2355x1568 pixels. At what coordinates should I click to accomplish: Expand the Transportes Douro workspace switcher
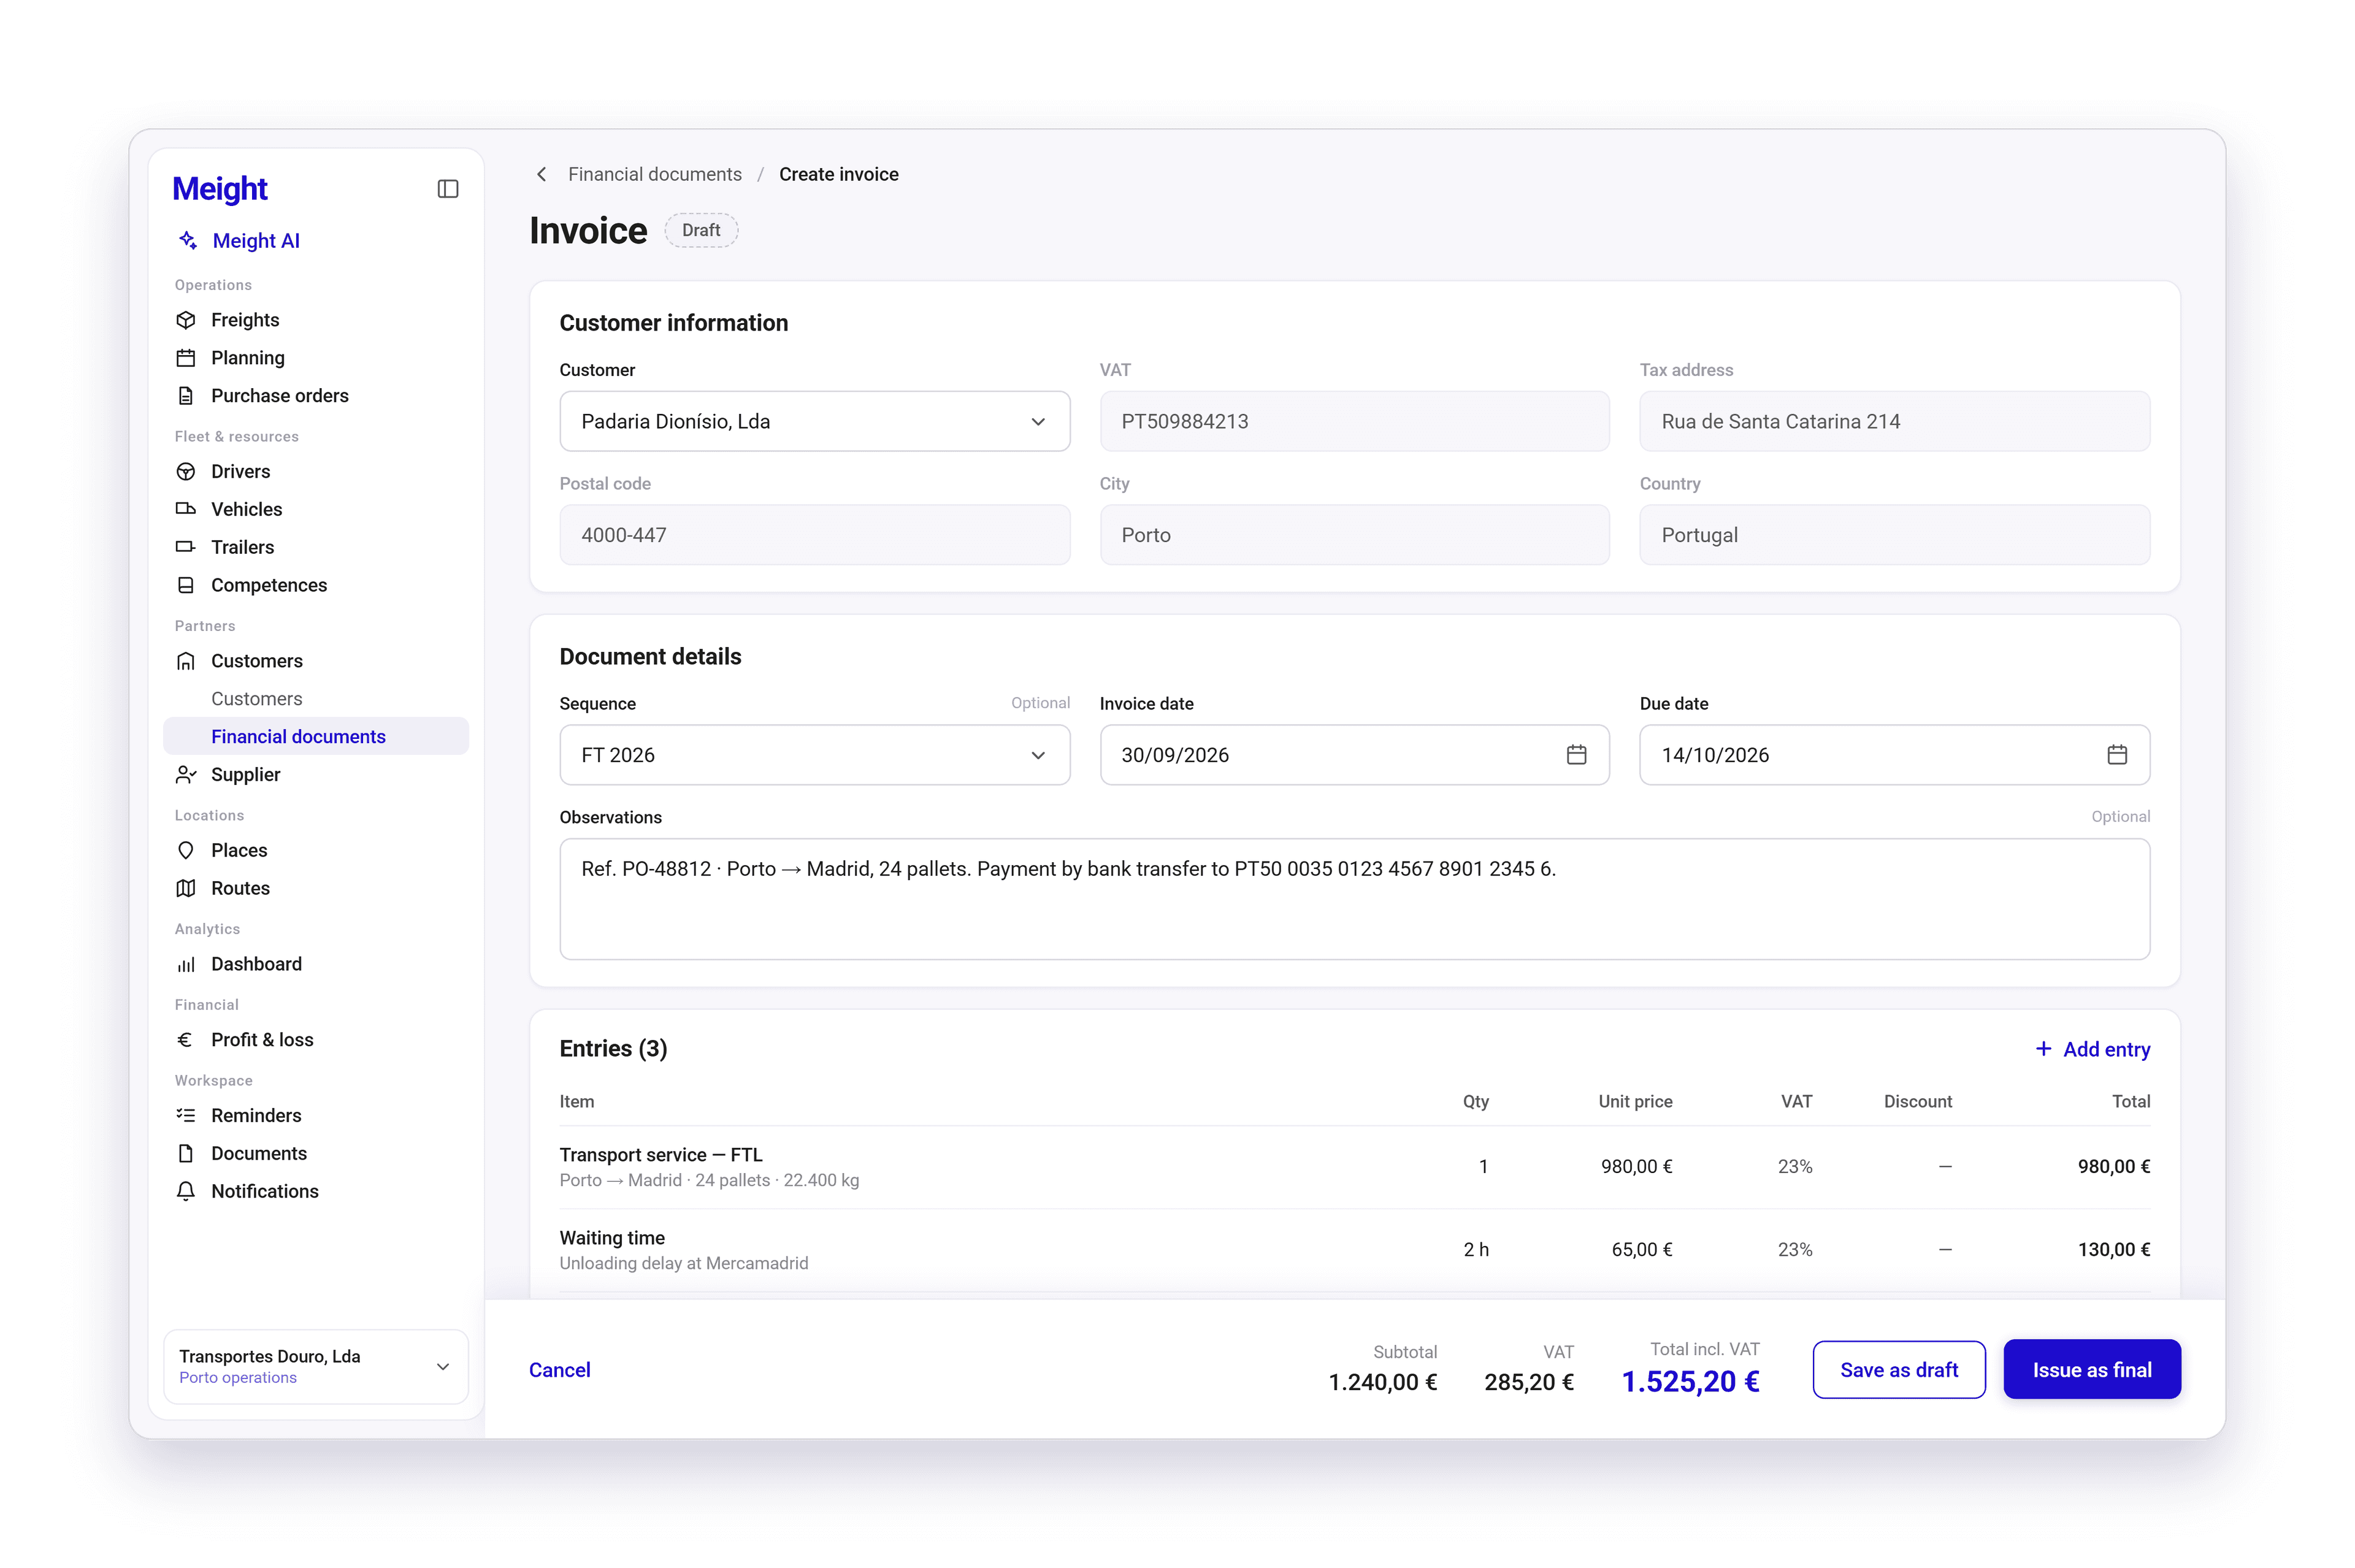point(316,1367)
